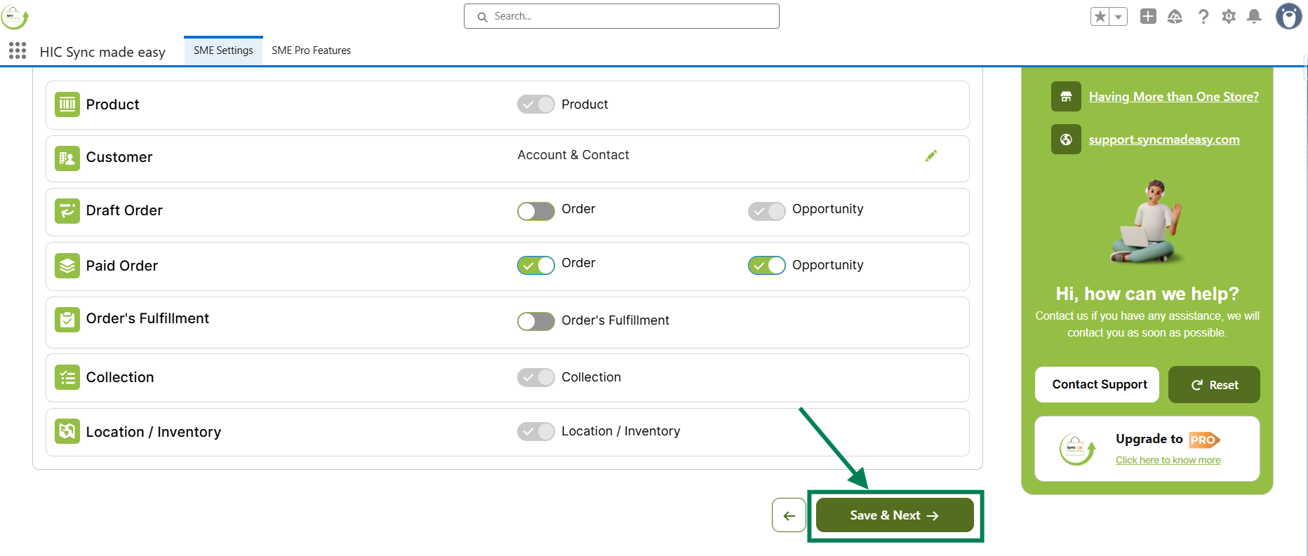The width and height of the screenshot is (1308, 556).
Task: Expand the favorites list dropdown arrow
Action: point(1119,16)
